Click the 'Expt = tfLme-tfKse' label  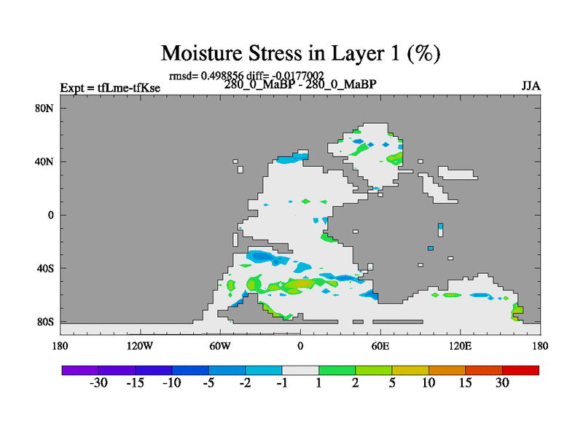click(110, 88)
